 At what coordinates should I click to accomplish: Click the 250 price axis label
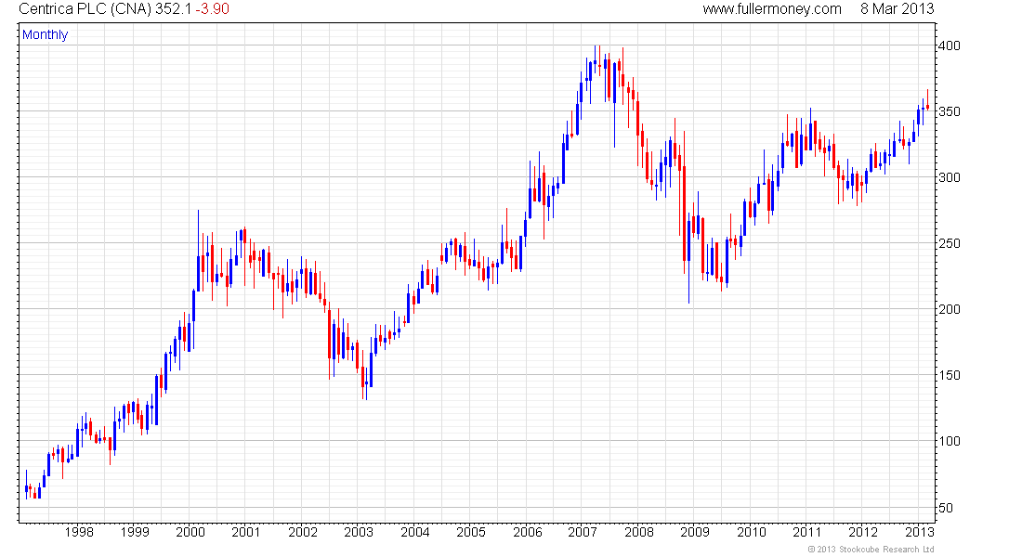(949, 243)
